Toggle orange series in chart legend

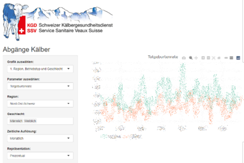click(132, 137)
